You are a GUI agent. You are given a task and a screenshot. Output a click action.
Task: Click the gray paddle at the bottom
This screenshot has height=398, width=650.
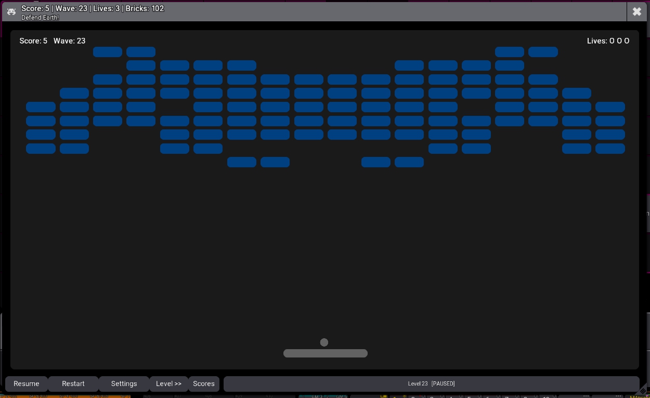tap(326, 353)
